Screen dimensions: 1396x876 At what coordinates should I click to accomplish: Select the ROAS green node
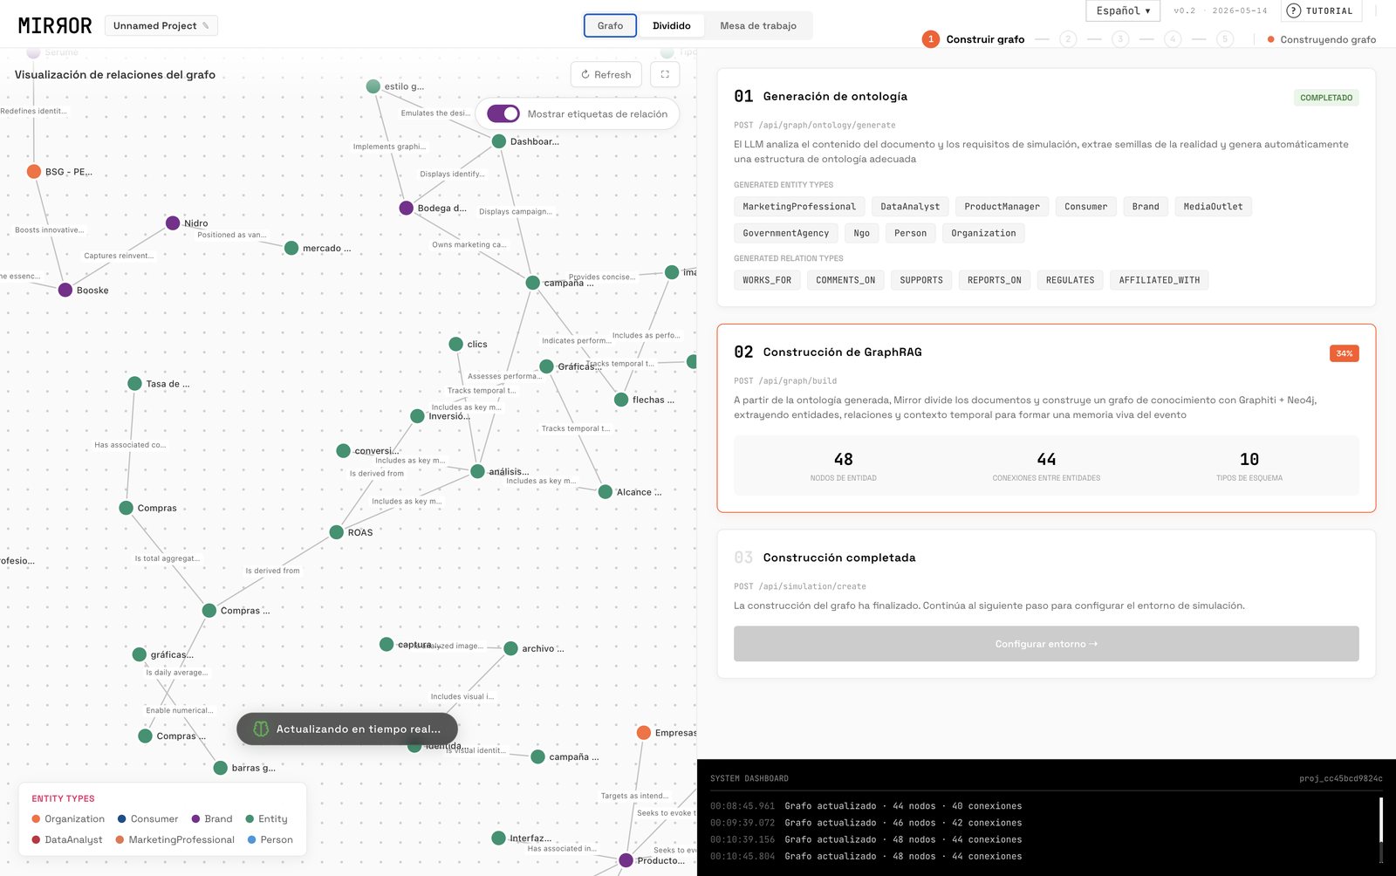pyautogui.click(x=336, y=532)
